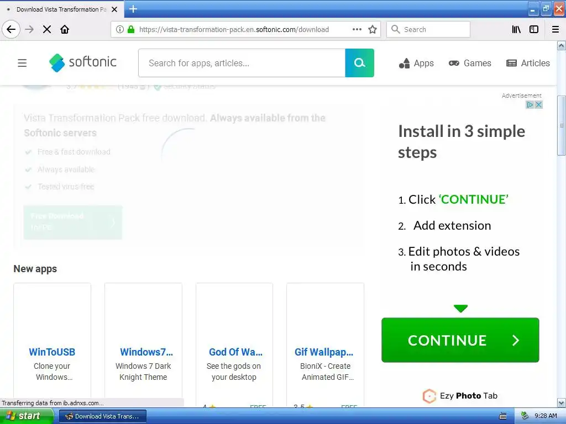Click the green CONTINUE ad button
Image resolution: width=566 pixels, height=424 pixels.
pyautogui.click(x=460, y=340)
